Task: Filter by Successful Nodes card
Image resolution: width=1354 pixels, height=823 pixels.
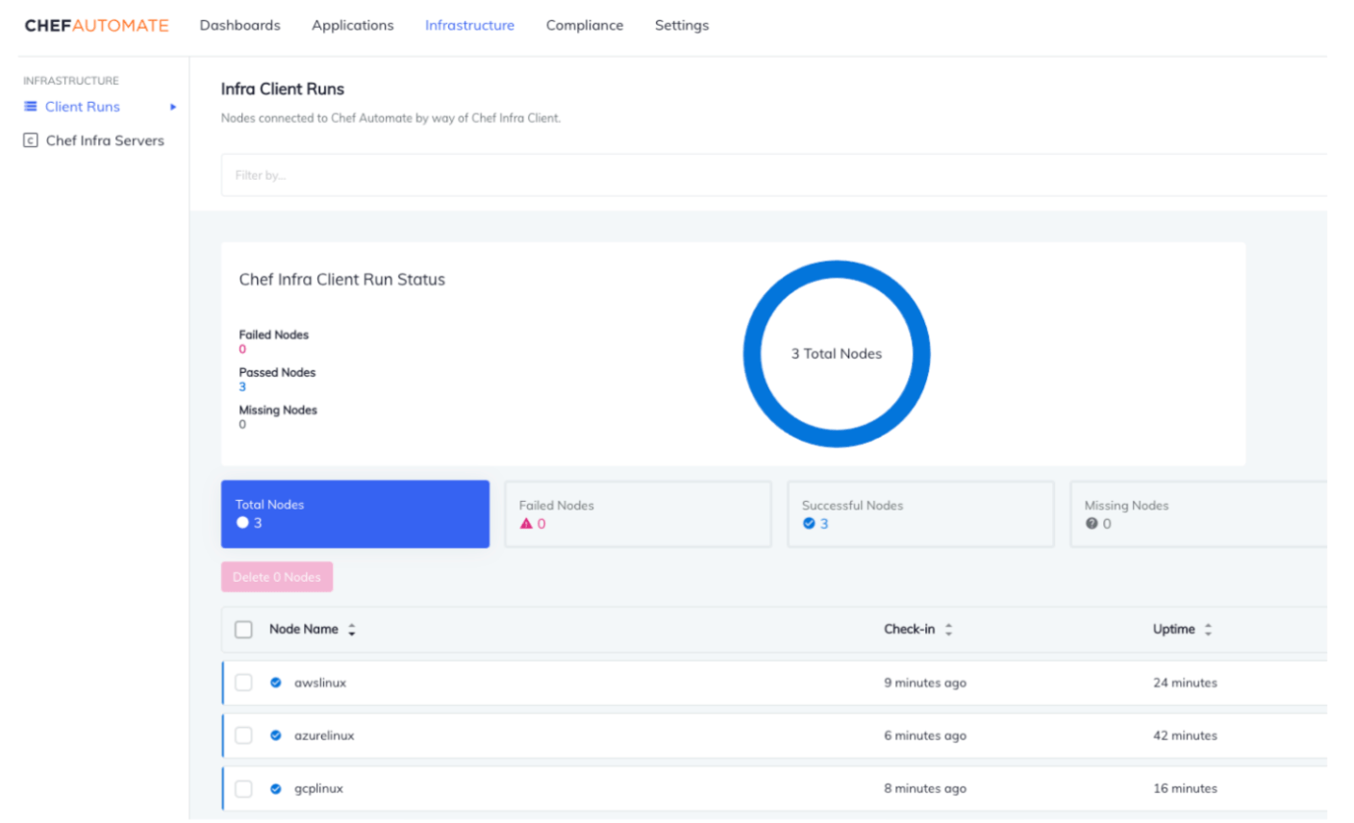Action: (920, 514)
